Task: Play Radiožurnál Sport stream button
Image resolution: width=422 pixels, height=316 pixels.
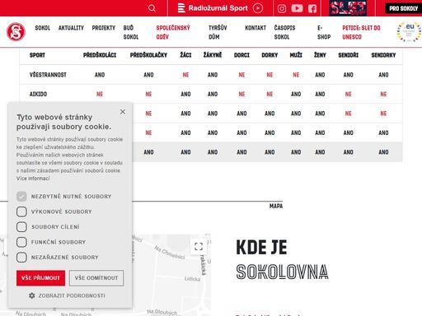Action: [x=257, y=8]
